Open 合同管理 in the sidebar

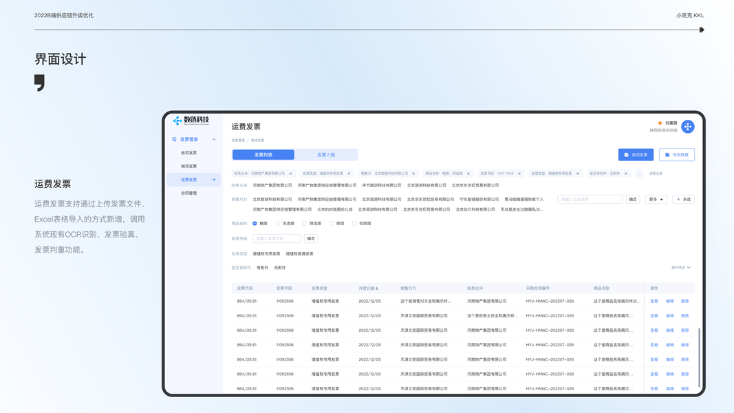point(188,193)
